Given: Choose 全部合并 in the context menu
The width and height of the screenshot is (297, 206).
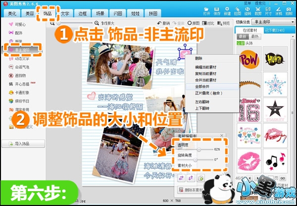Looking at the screenshot, I should coord(212,87).
